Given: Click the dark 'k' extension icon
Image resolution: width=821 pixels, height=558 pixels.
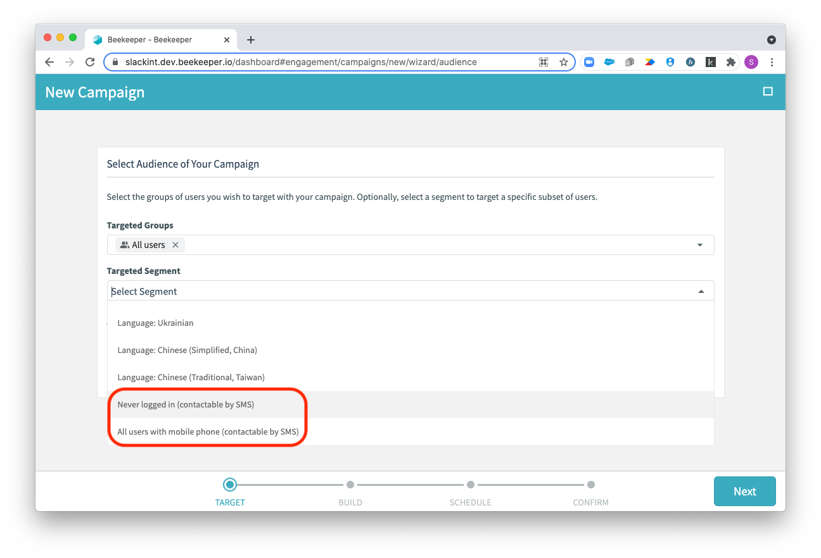Looking at the screenshot, I should coord(711,62).
